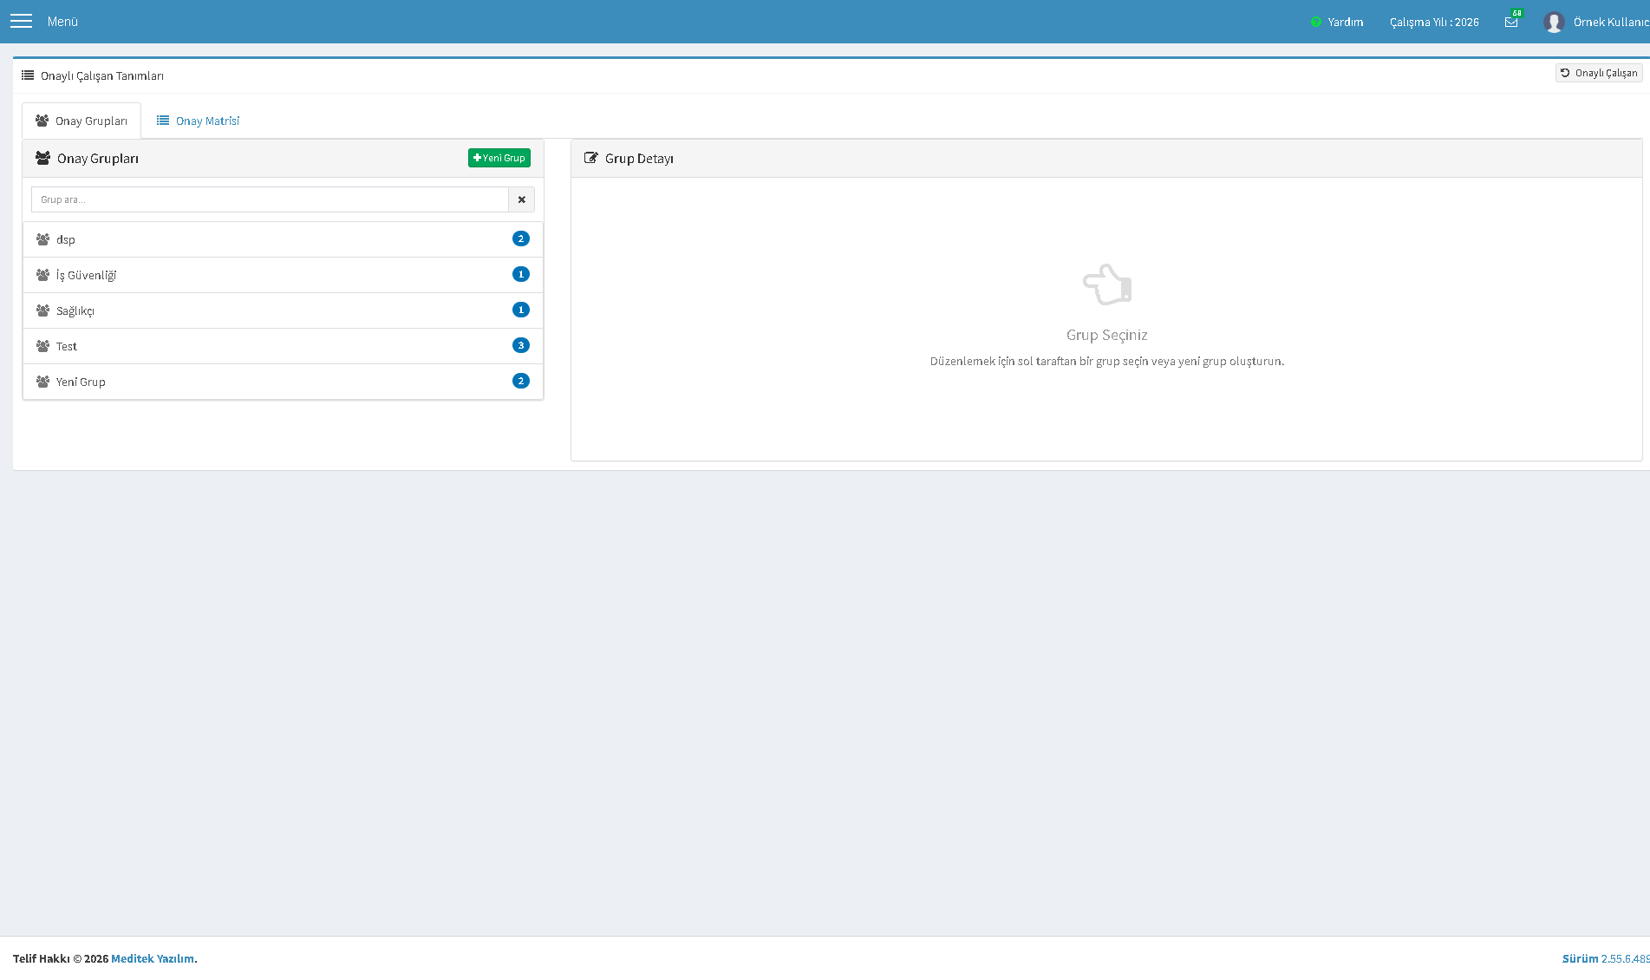The height and width of the screenshot is (980, 1650).
Task: Click the green Yardım help icon
Action: tap(1316, 23)
